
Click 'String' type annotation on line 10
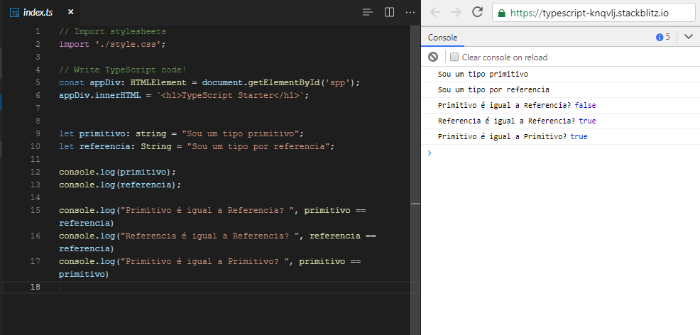click(x=155, y=146)
